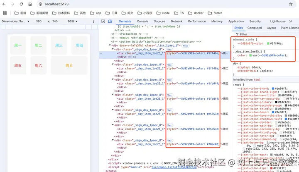Image resolution: width=299 pixels, height=172 pixels.
Task: Open the apps grid in bookmarks bar
Action: click(x=5, y=13)
